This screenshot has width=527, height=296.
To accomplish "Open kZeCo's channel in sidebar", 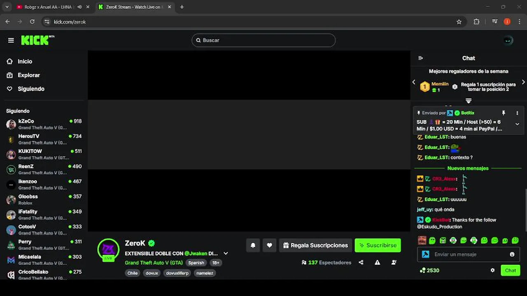I will 44,124.
